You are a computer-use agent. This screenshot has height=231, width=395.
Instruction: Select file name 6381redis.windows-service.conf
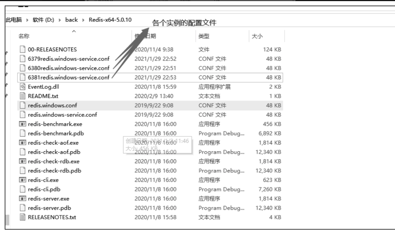click(x=68, y=77)
